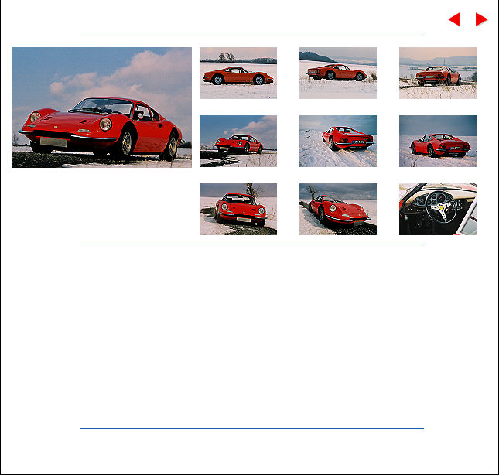The height and width of the screenshot is (475, 499).
Task: Go to previous page with left red arrow
Action: 454,19
